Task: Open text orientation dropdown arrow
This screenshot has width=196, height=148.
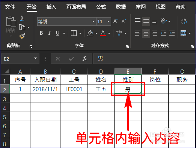Action: pyautogui.click(x=169, y=21)
